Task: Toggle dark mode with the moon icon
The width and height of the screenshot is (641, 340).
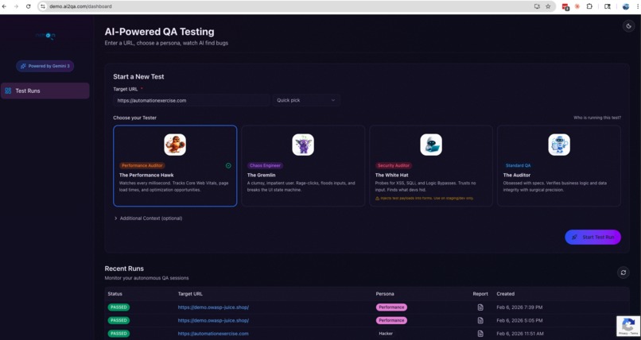Action: (x=628, y=26)
